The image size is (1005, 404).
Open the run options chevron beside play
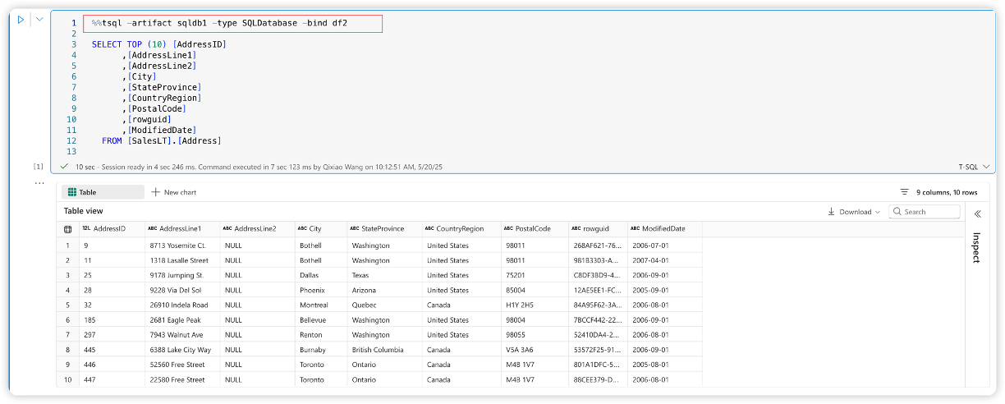(39, 20)
